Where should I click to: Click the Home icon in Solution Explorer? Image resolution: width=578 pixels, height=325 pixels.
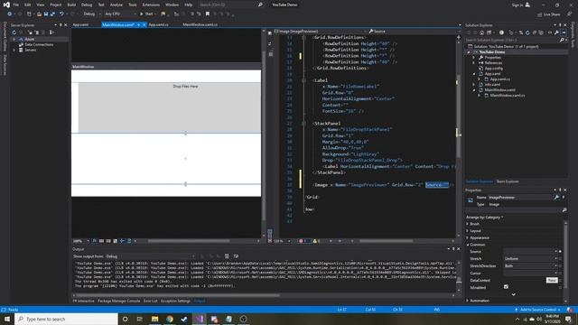(x=481, y=32)
